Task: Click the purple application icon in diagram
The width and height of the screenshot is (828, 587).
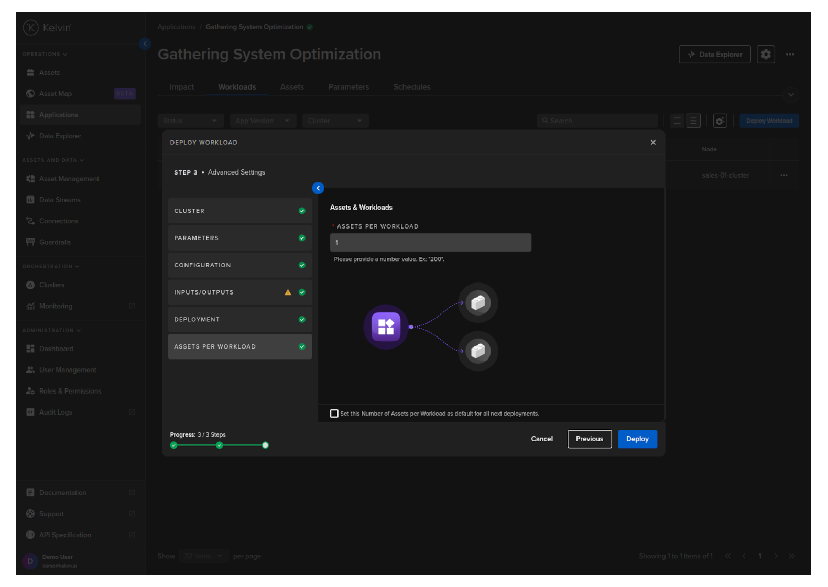Action: [386, 327]
